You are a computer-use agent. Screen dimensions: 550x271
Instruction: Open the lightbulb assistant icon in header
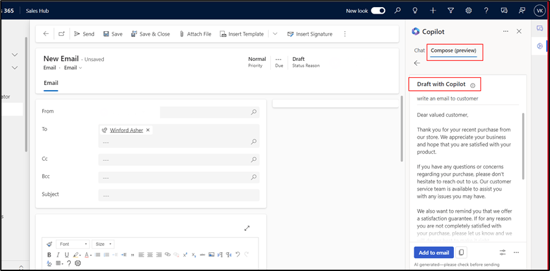pos(433,10)
